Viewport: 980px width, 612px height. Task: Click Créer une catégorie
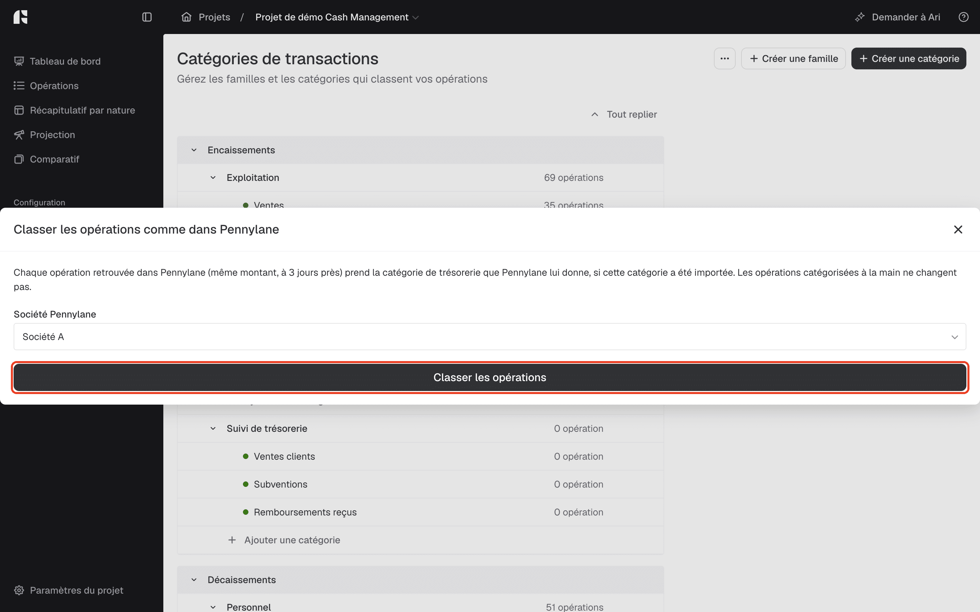click(908, 59)
